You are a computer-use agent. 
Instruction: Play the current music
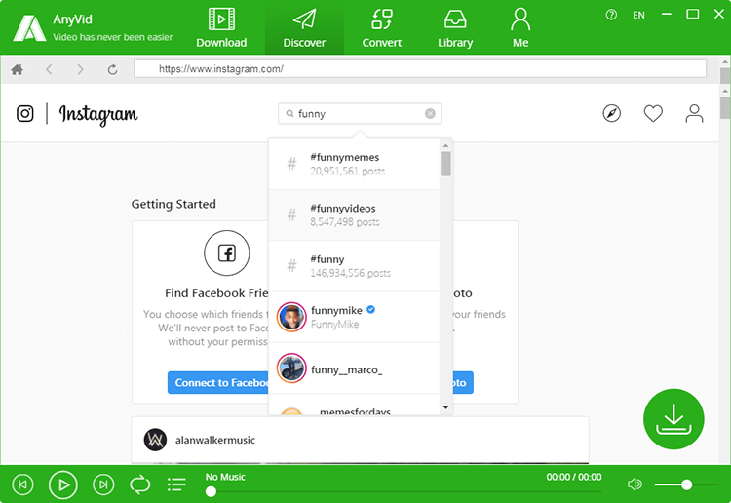63,484
